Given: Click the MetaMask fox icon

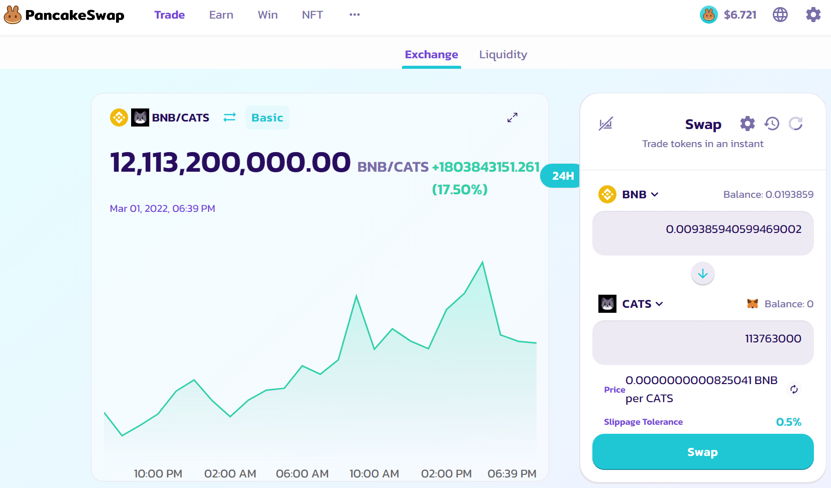Looking at the screenshot, I should [752, 304].
